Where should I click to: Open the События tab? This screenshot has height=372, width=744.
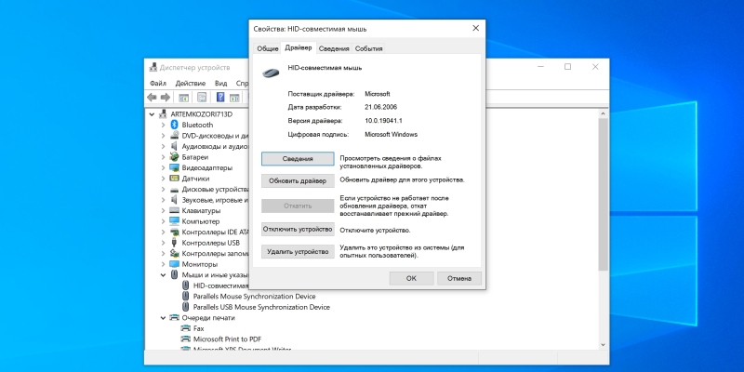pos(368,48)
